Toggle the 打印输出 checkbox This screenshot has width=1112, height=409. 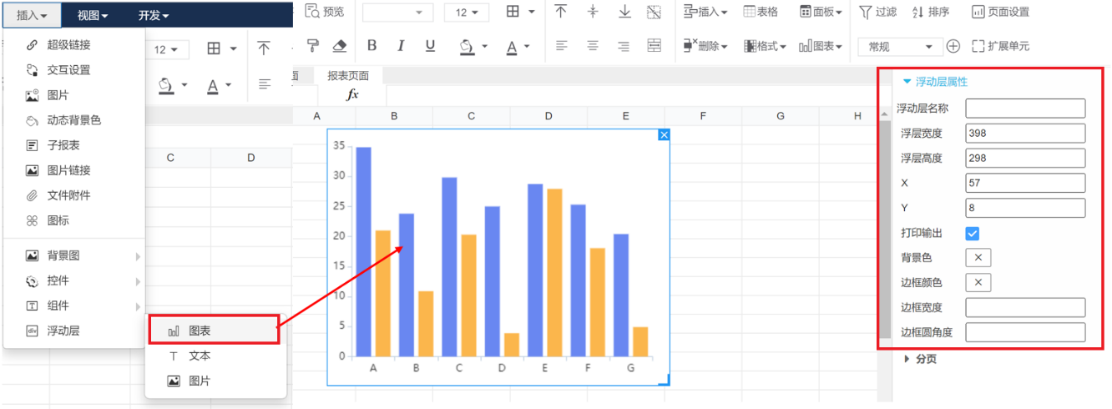coord(973,234)
